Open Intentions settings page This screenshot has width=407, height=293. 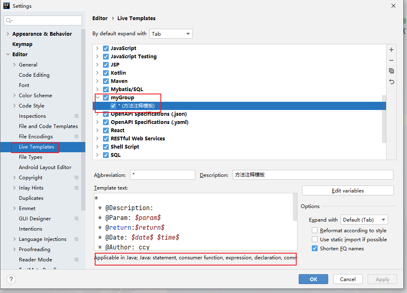(x=30, y=229)
